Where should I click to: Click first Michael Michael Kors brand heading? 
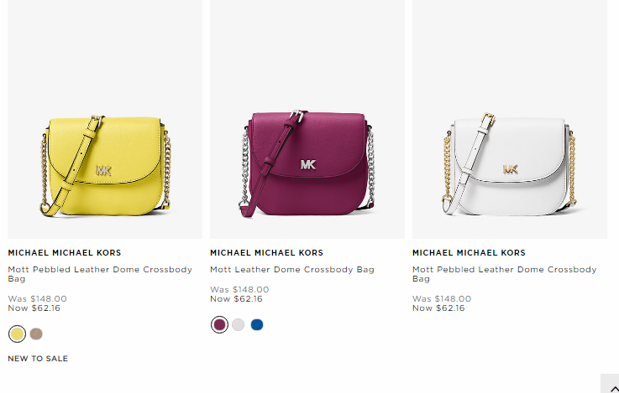pyautogui.click(x=65, y=253)
